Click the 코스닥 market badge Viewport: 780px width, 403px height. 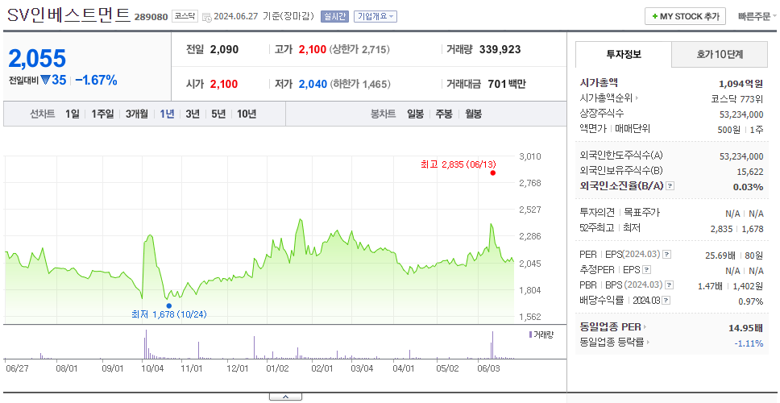tap(185, 16)
